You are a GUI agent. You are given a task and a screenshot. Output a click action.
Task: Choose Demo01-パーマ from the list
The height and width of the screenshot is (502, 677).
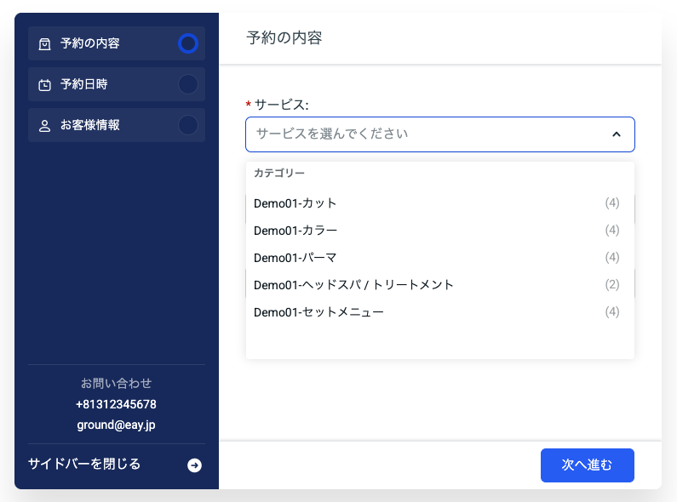point(295,258)
